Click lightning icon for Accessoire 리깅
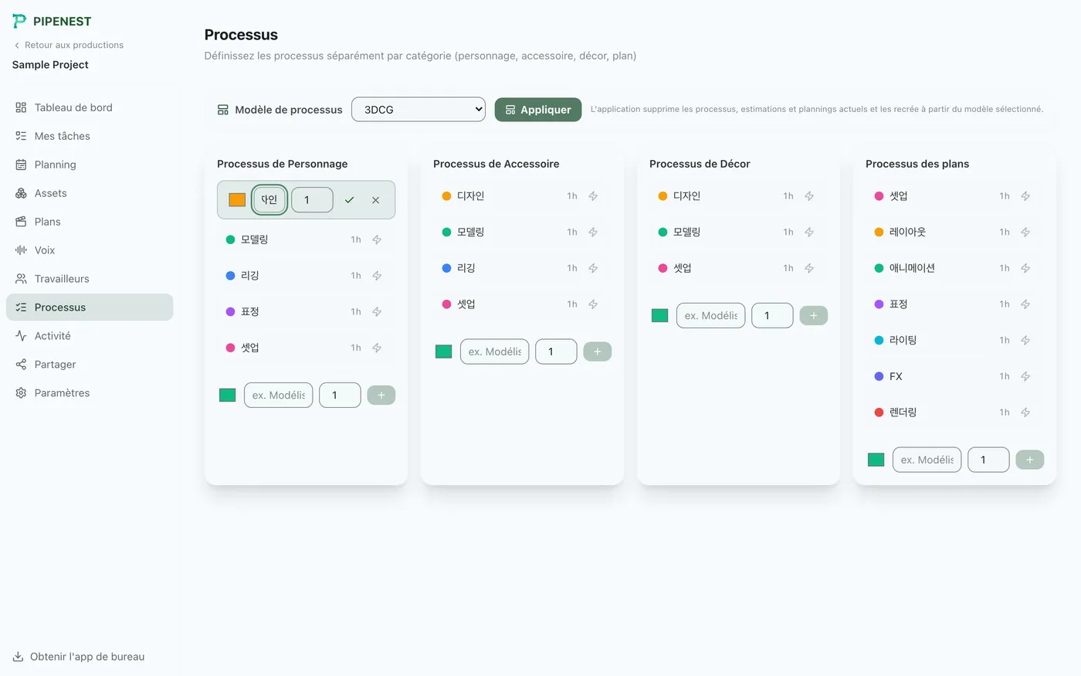Image resolution: width=1081 pixels, height=676 pixels. pos(593,268)
